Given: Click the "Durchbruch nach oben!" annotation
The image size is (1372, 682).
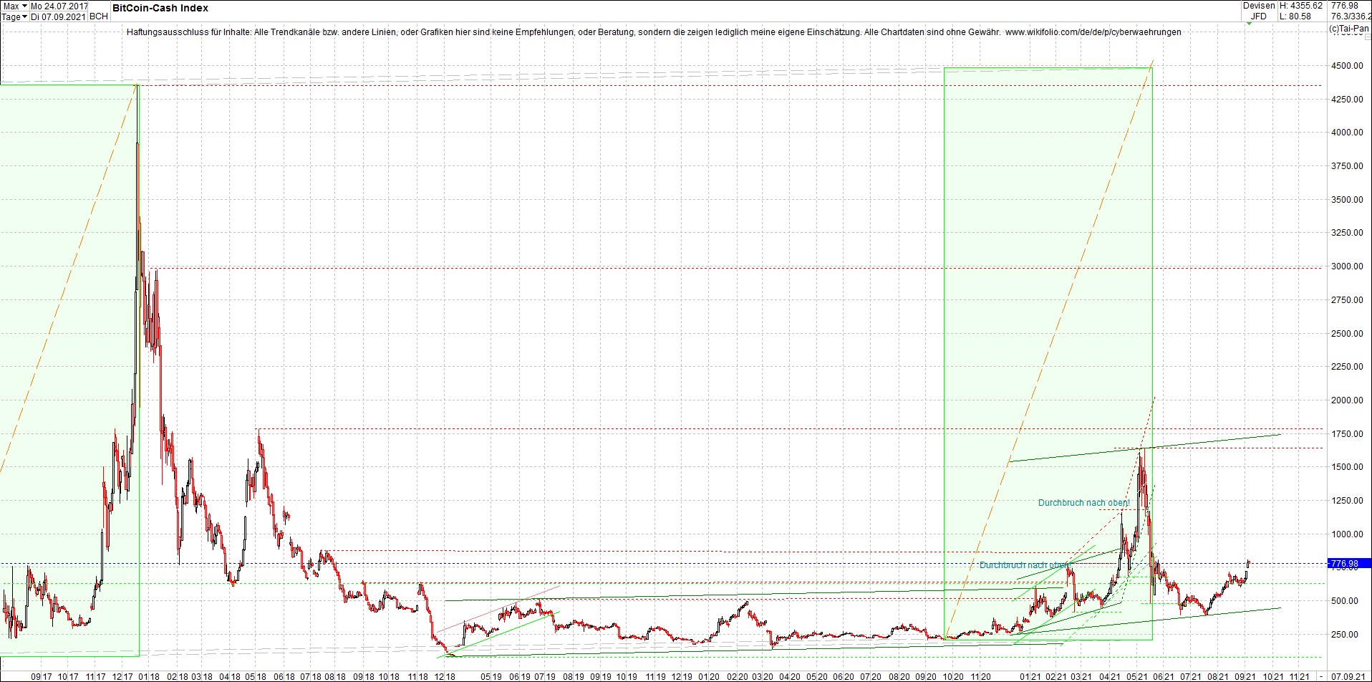Looking at the screenshot, I should click(x=1083, y=503).
